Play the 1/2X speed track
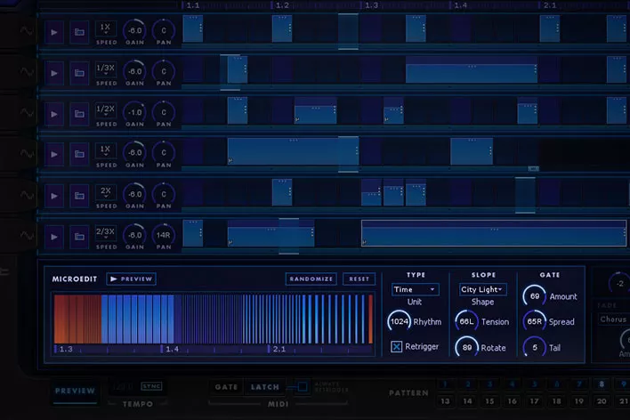This screenshot has width=630, height=420. pyautogui.click(x=55, y=112)
